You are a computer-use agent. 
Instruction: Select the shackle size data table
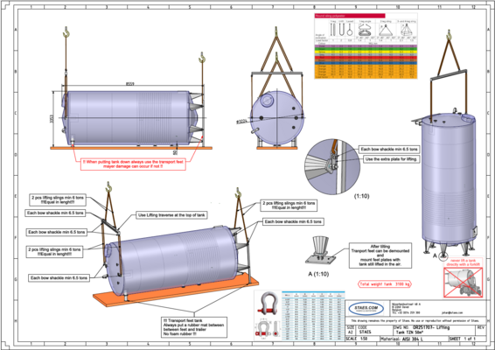[x=313, y=316]
